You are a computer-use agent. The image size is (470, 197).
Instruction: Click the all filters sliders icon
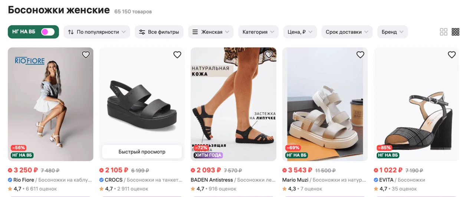tap(142, 32)
